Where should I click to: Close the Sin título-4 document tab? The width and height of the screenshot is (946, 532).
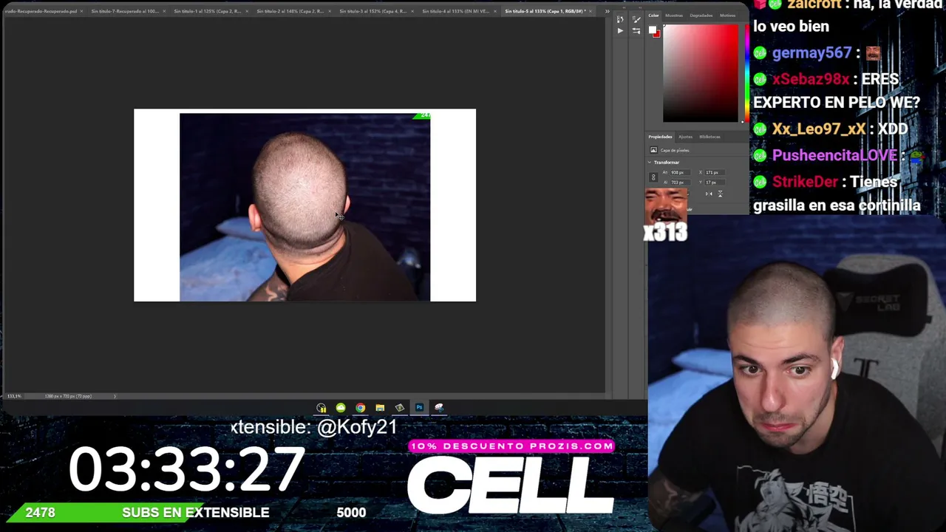click(x=495, y=11)
